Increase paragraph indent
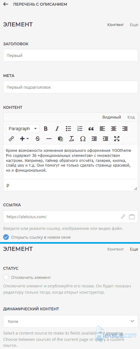 tap(105, 139)
